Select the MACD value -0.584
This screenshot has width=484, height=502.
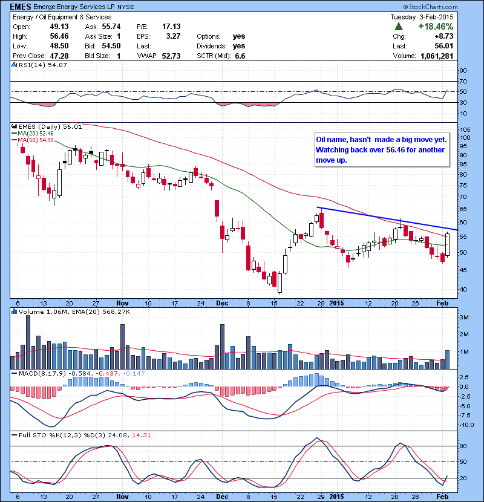[x=79, y=373]
